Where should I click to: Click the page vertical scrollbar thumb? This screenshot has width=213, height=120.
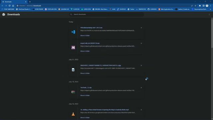[212, 33]
